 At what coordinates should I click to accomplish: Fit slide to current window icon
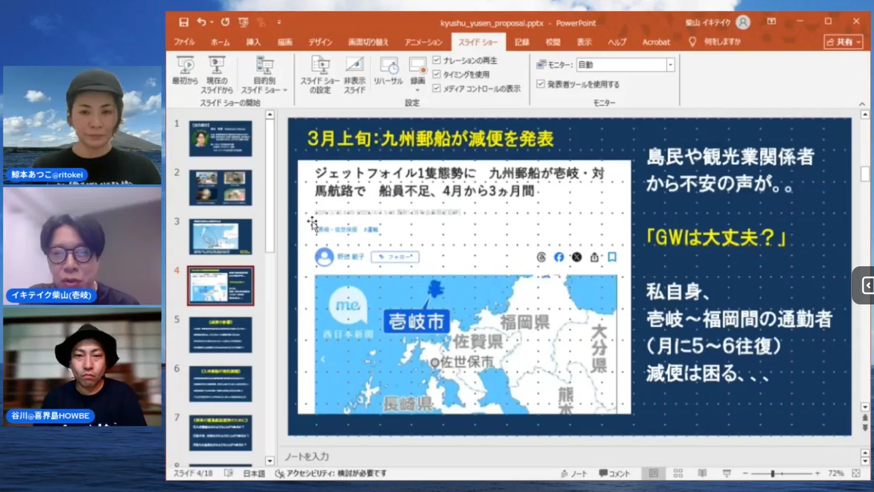pyautogui.click(x=856, y=473)
